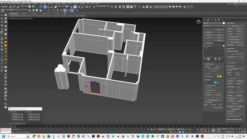This screenshot has height=139, width=247.
Task: Activate the Select and Uniform Scale tool
Action: pos(52,7)
